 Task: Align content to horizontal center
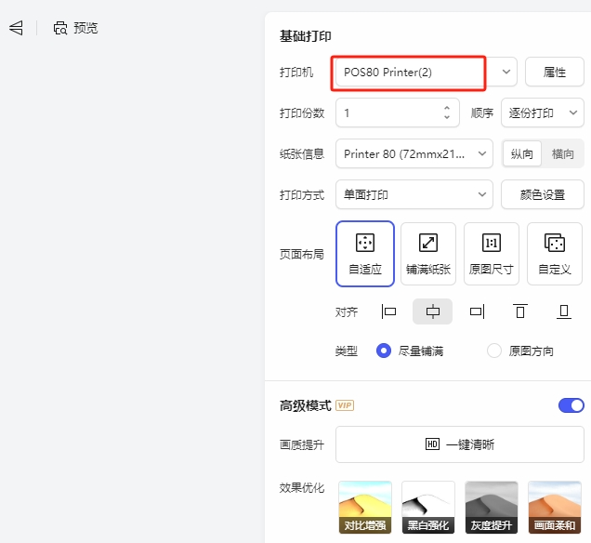433,311
